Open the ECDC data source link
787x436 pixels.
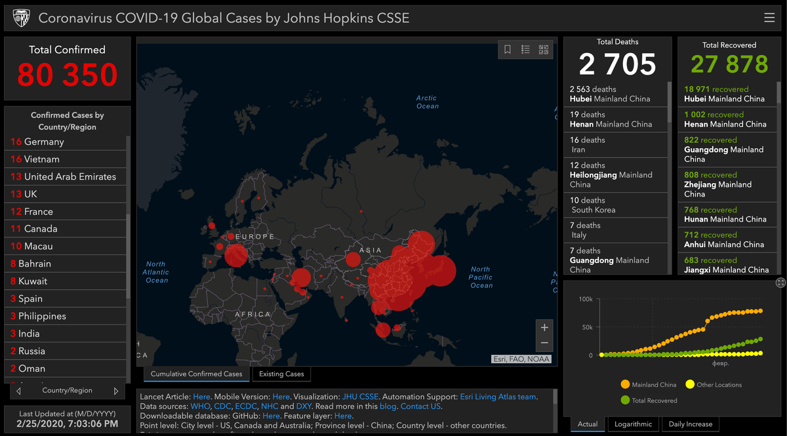[x=246, y=406]
